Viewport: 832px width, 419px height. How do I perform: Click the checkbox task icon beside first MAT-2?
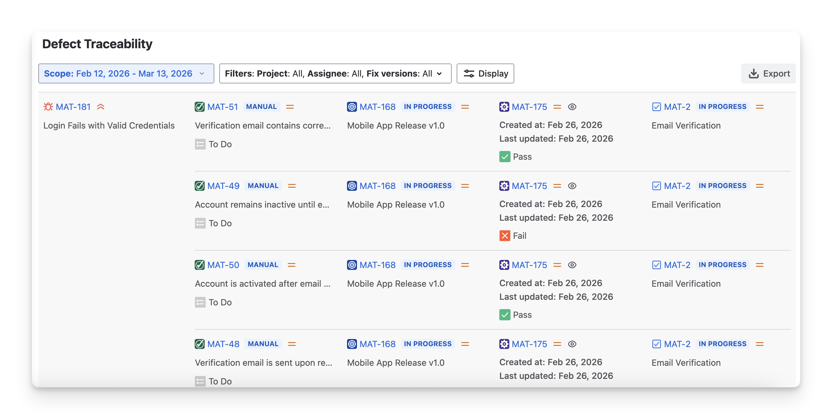click(656, 106)
